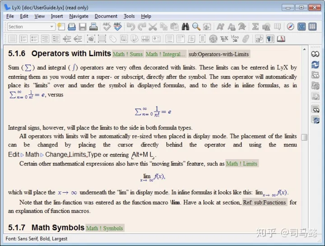
Task: Insert hyperlink globe icon
Action: pyautogui.click(x=213, y=38)
